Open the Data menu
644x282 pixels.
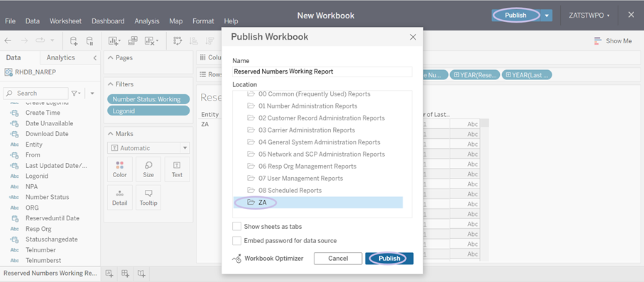point(33,21)
